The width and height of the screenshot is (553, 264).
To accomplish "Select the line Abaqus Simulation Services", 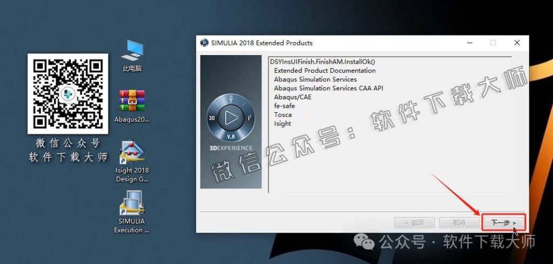I will [315, 79].
